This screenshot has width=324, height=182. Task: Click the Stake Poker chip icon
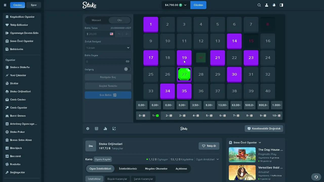click(7, 132)
